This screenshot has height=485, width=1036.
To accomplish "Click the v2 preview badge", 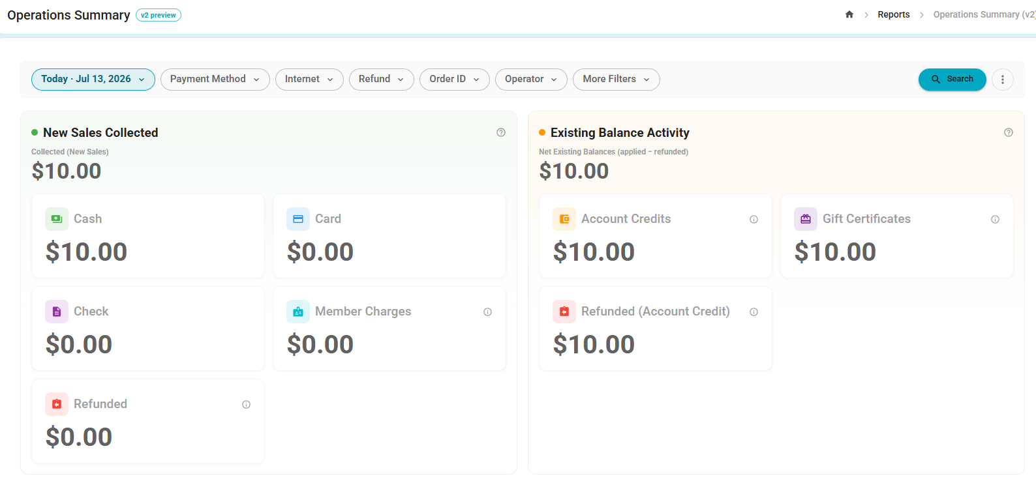I will 159,15.
